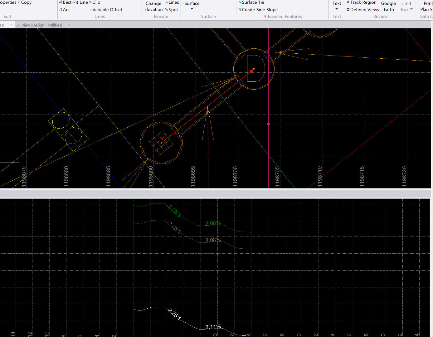Click the elevate Lines tool
Viewport: 433px width, 337px height.
(x=167, y=2)
